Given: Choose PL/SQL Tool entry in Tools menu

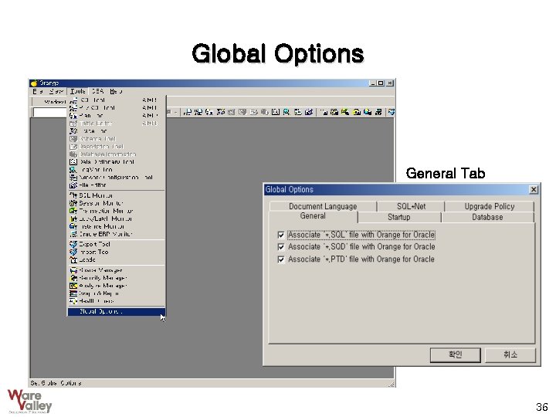Looking at the screenshot, I should pyautogui.click(x=117, y=108).
